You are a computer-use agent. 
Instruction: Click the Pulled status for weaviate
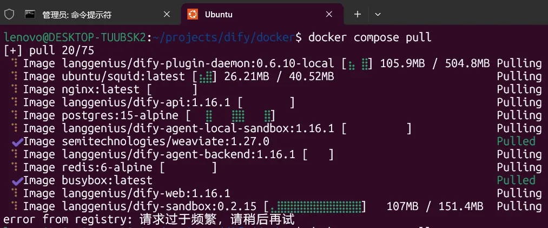point(516,141)
